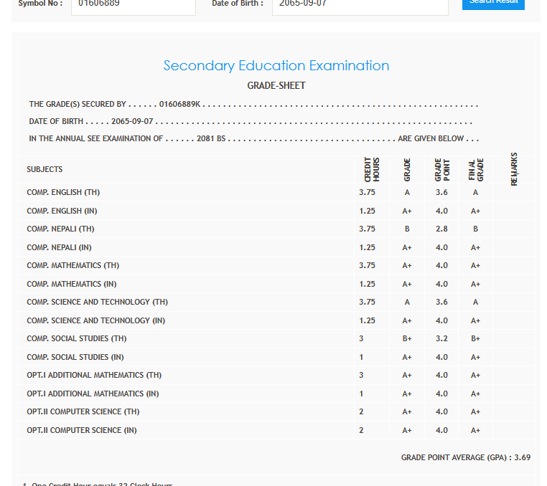Click the FINAL GRADE column header
Screen dimensions: 547x486
(x=476, y=170)
